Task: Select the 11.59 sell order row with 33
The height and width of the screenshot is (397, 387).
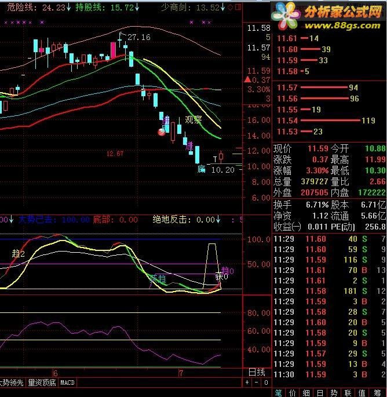Action: click(x=302, y=60)
